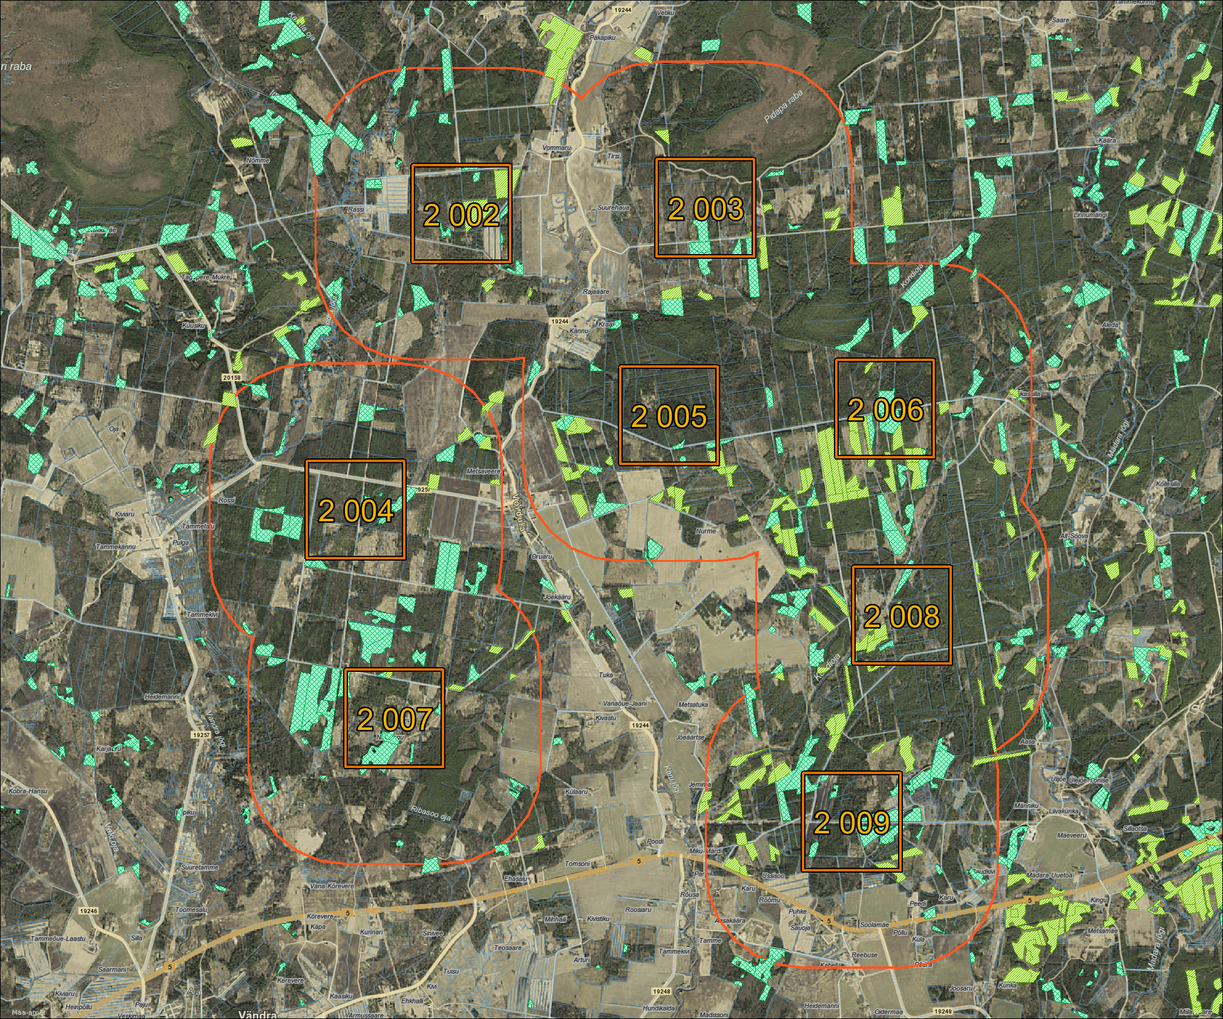Click the 19249 road shield

[x=943, y=1011]
